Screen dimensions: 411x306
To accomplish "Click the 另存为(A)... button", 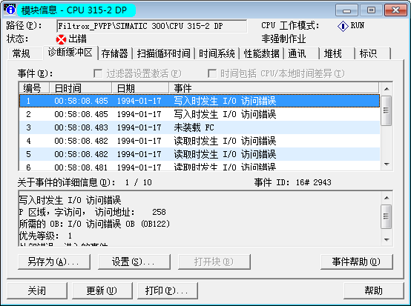I will click(54, 262).
